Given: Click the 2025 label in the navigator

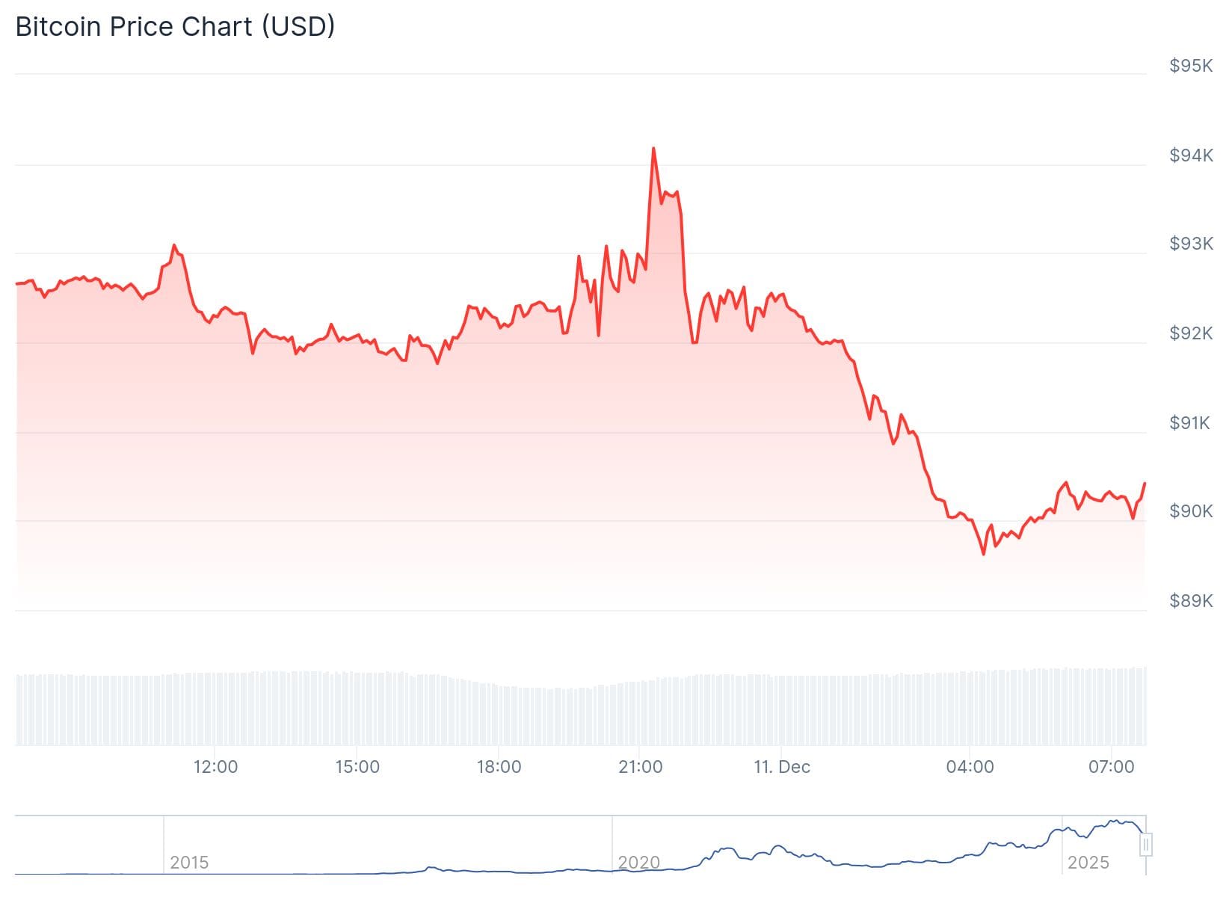Looking at the screenshot, I should (1088, 863).
